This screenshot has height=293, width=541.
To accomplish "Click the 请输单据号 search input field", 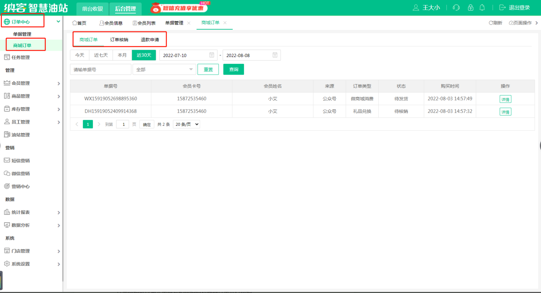I will (100, 69).
